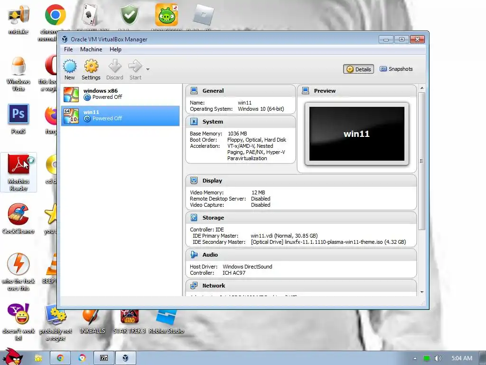Select the mistake desktop icon

point(19,19)
